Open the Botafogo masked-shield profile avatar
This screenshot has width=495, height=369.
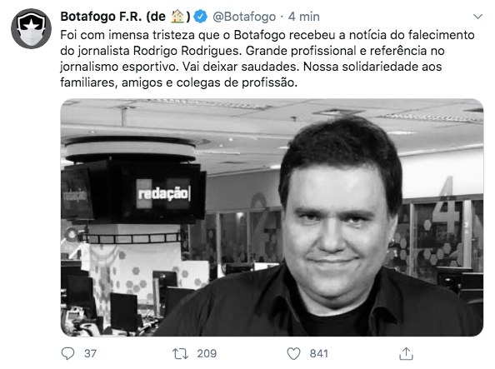(x=31, y=28)
